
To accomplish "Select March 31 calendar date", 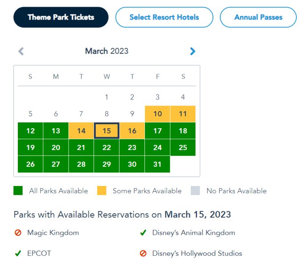I will tap(157, 164).
